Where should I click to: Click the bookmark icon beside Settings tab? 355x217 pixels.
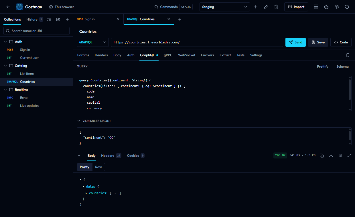coord(348,55)
